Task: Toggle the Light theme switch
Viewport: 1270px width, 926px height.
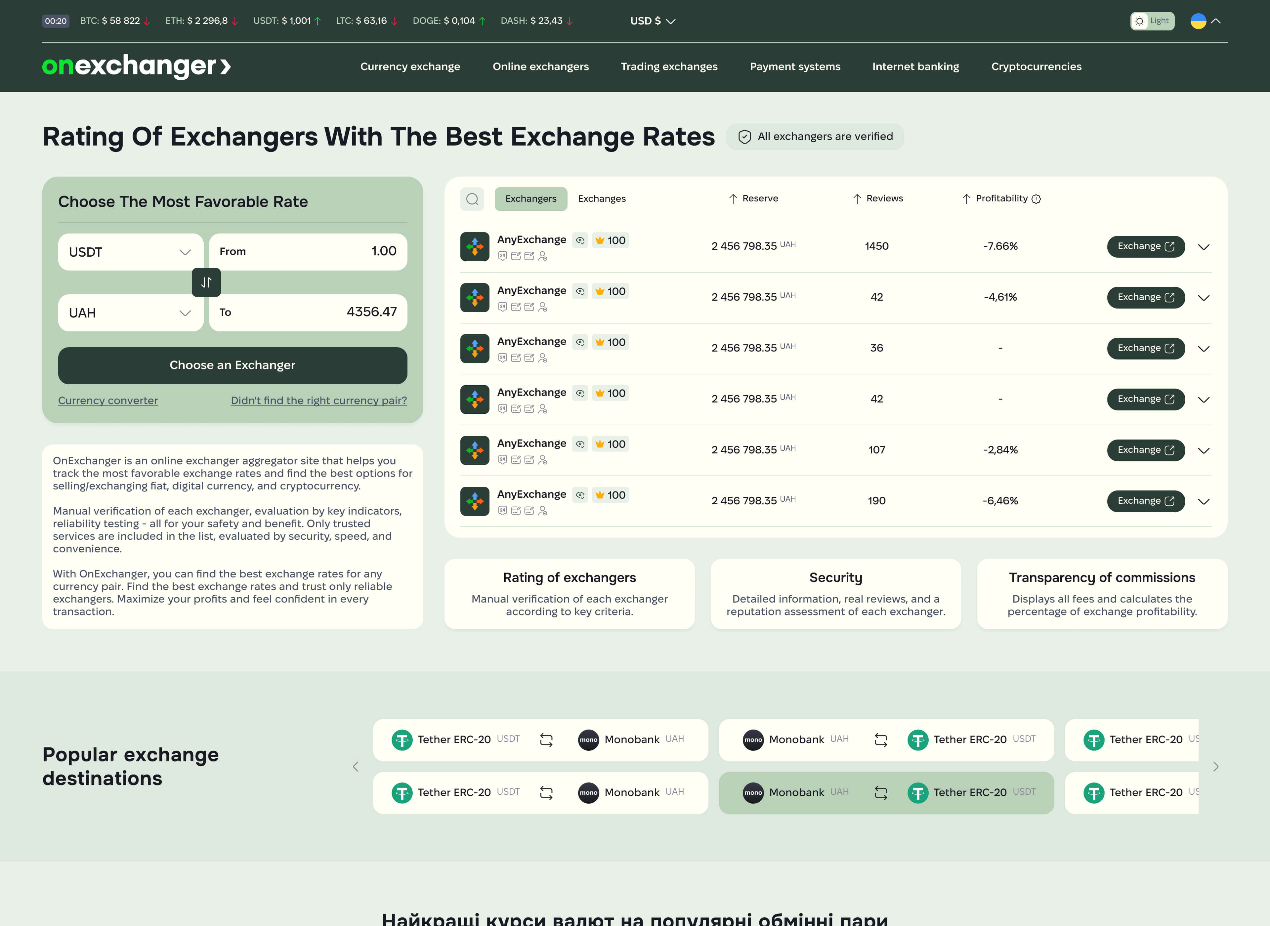Action: click(x=1152, y=21)
